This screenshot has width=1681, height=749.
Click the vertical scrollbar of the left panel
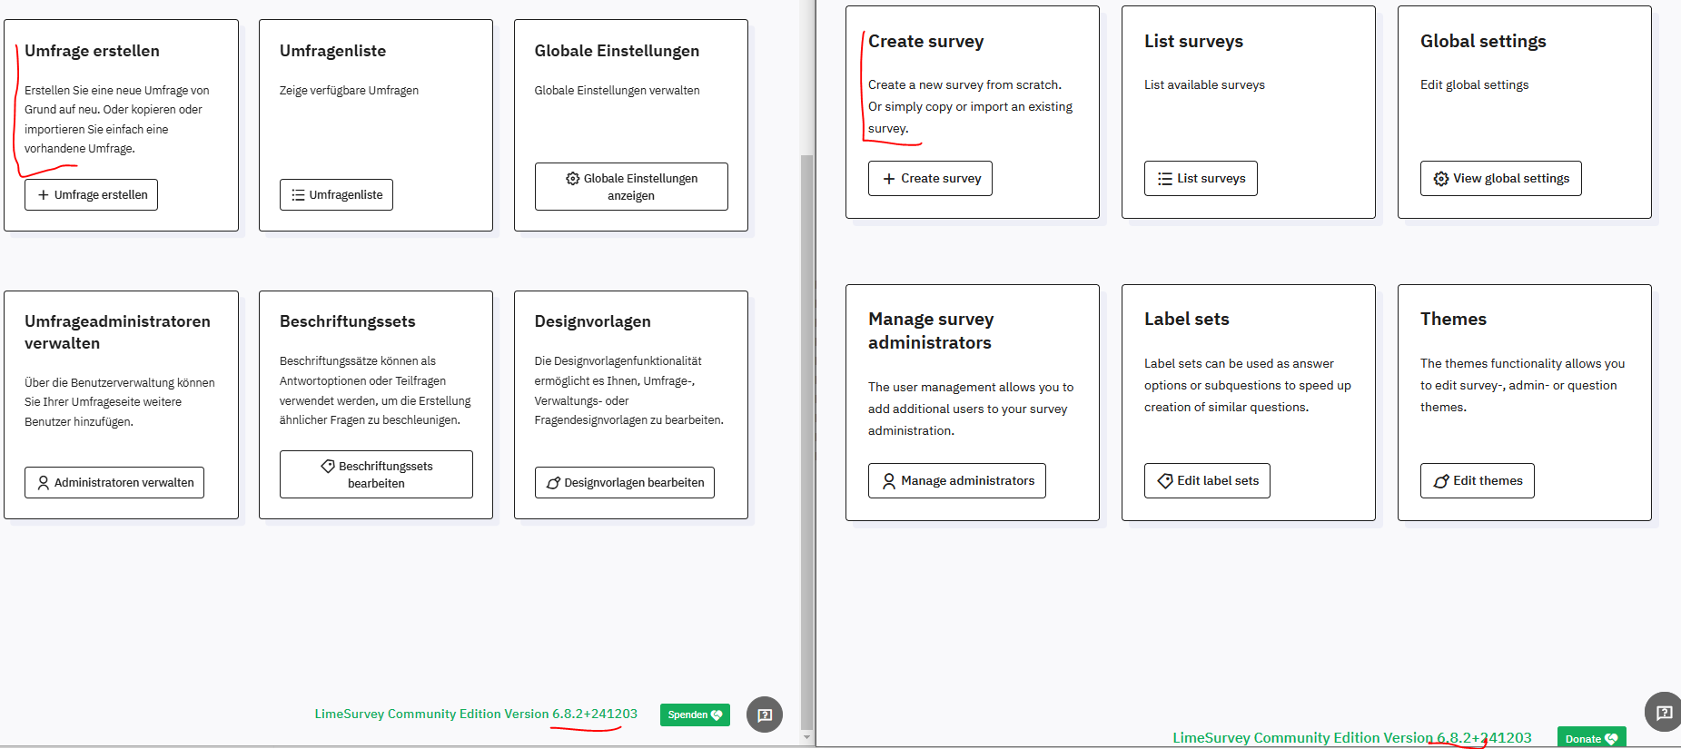(x=806, y=436)
